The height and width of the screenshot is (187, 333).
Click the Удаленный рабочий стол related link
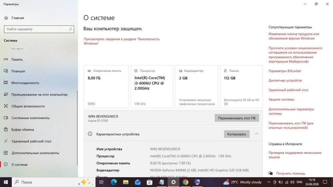[288, 90]
